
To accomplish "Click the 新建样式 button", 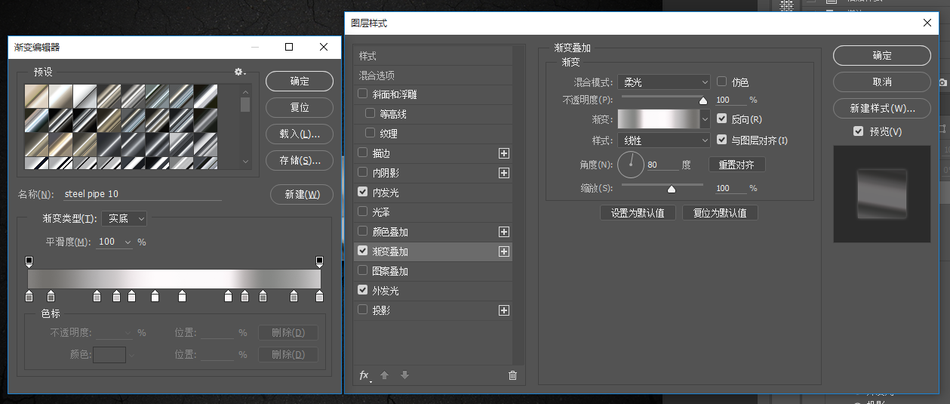I will [882, 109].
